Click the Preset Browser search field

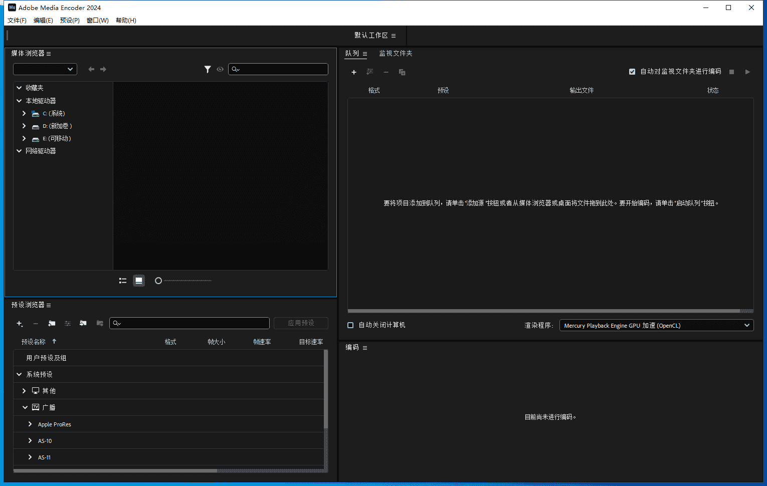189,323
